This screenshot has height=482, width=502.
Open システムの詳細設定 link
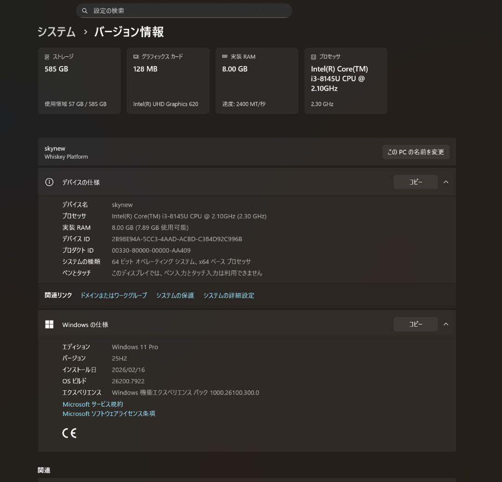(x=229, y=295)
